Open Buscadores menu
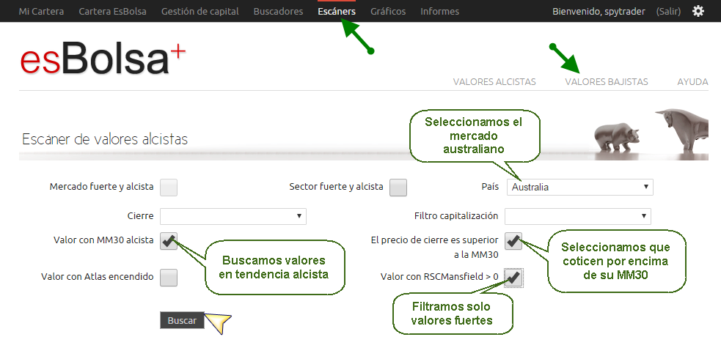The height and width of the screenshot is (337, 721). click(x=278, y=12)
